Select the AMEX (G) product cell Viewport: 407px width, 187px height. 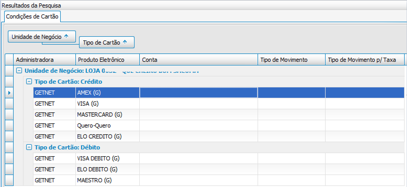click(108, 93)
